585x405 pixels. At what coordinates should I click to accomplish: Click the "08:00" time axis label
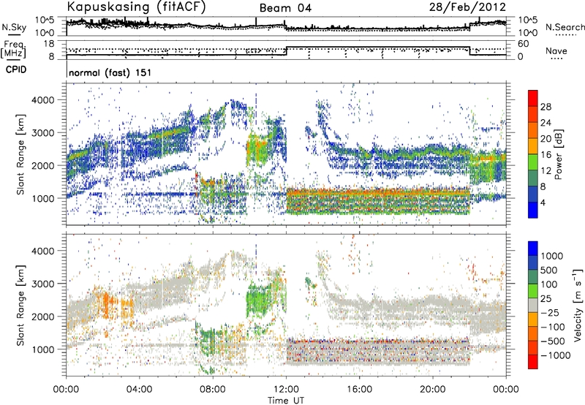[213, 390]
